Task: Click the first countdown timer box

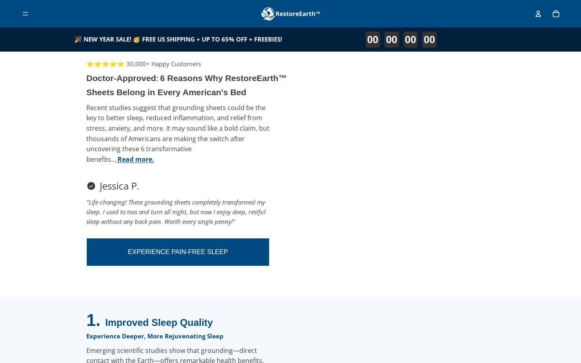Action: (373, 40)
